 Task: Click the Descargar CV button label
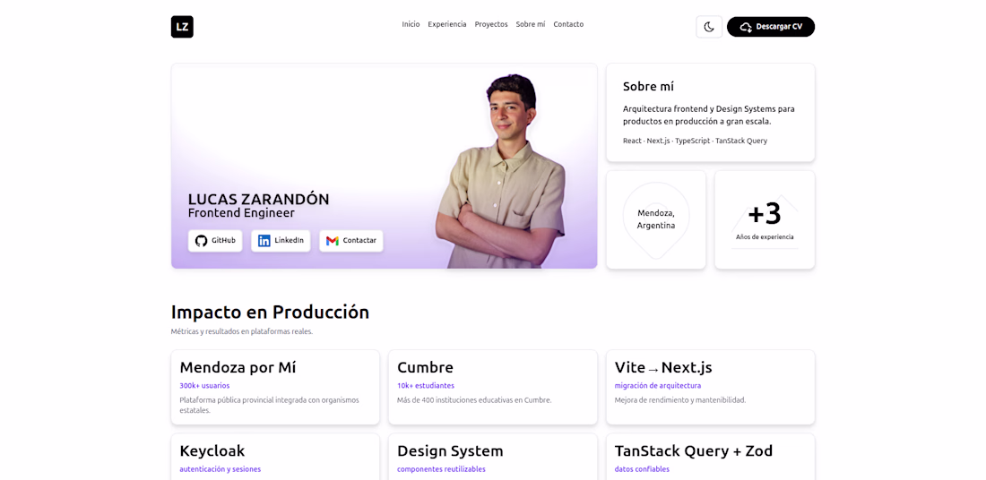tap(779, 27)
